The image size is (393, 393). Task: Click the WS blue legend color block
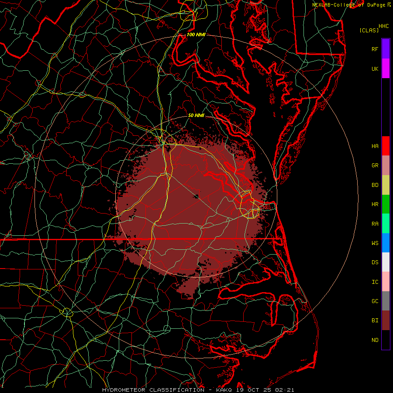pyautogui.click(x=386, y=243)
